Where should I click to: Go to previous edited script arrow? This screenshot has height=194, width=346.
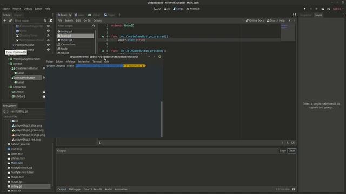[290, 20]
